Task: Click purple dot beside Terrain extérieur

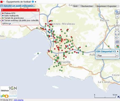Action: tap(3, 20)
